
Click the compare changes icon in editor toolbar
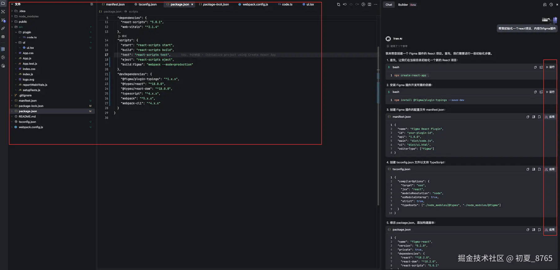coord(338,5)
